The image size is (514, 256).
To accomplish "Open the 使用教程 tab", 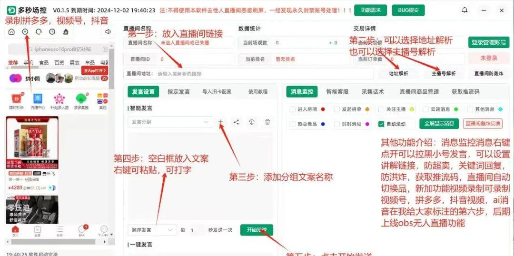I will tap(257, 92).
